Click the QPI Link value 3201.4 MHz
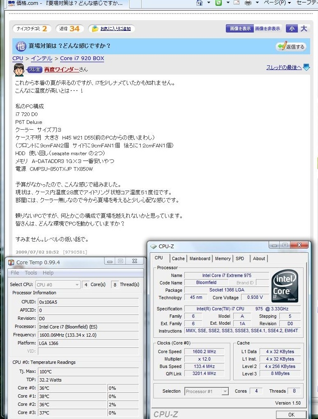The width and height of the screenshot is (318, 419). coord(204,374)
